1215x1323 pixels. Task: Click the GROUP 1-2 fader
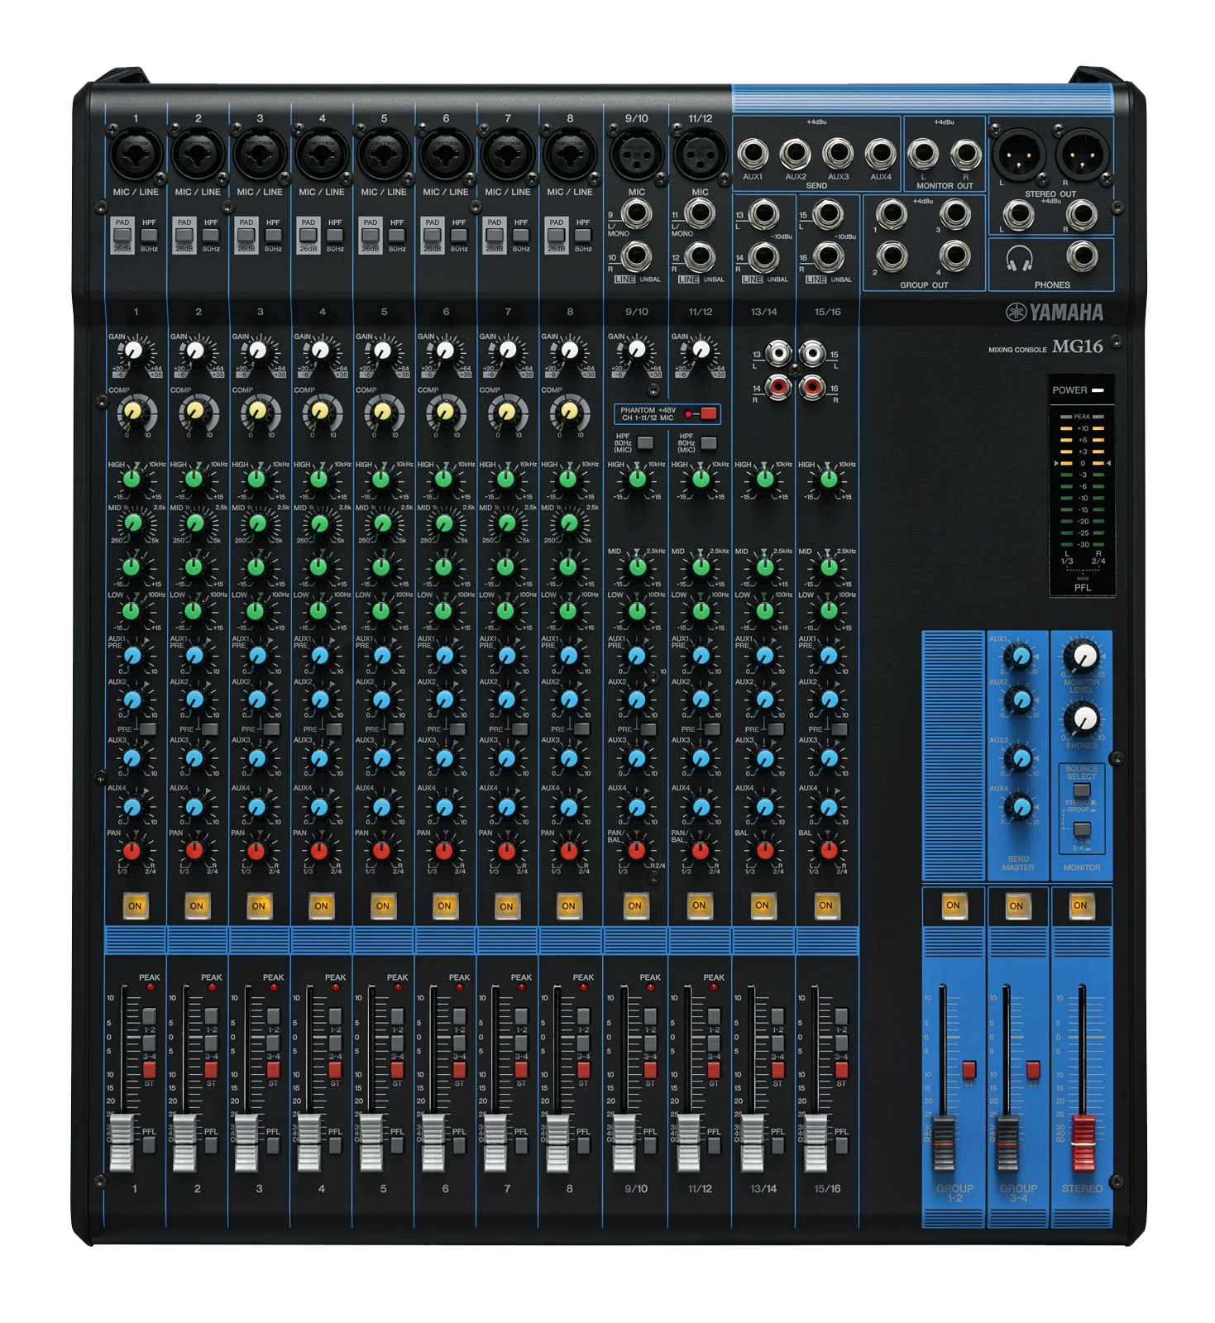(x=944, y=1144)
